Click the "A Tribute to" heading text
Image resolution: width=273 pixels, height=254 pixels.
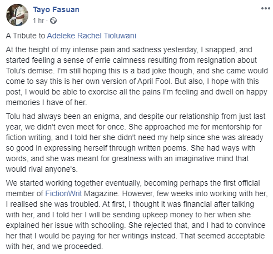[26, 36]
